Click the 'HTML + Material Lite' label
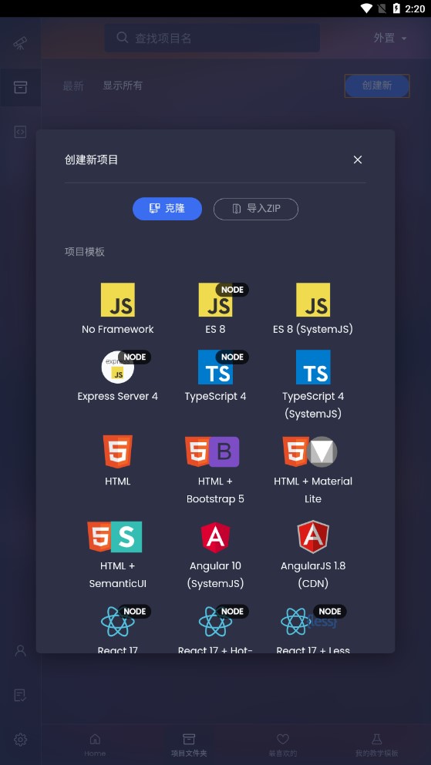Image resolution: width=431 pixels, height=765 pixels. coord(313,490)
